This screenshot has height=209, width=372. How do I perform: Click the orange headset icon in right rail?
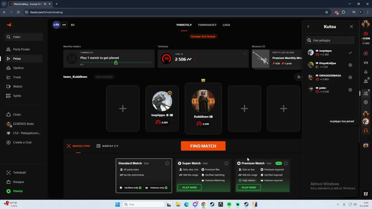point(366,130)
